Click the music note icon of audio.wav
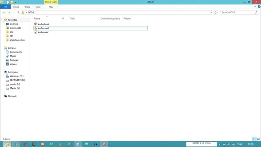Image resolution: width=261 pixels, height=147 pixels. 35,32
